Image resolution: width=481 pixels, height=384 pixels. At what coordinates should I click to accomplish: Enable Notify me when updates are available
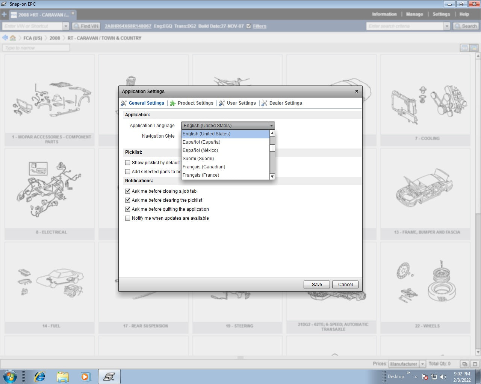pos(128,218)
